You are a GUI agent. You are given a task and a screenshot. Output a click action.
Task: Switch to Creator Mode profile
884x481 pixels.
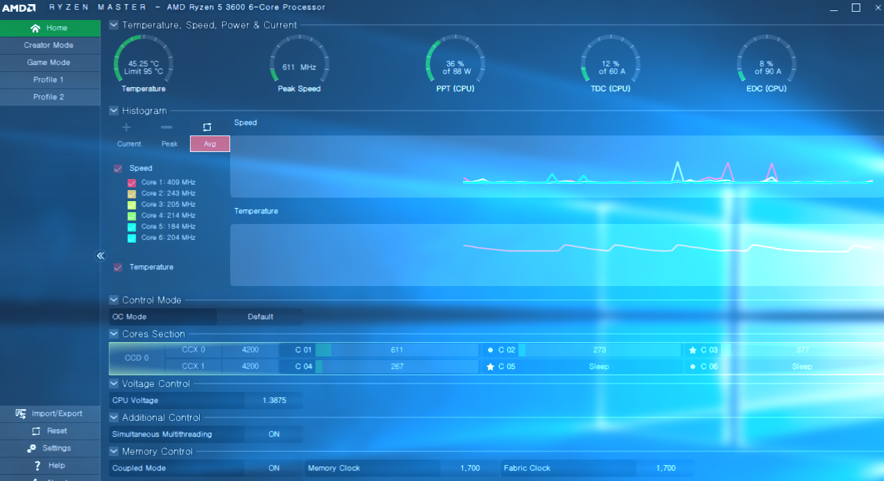point(50,46)
